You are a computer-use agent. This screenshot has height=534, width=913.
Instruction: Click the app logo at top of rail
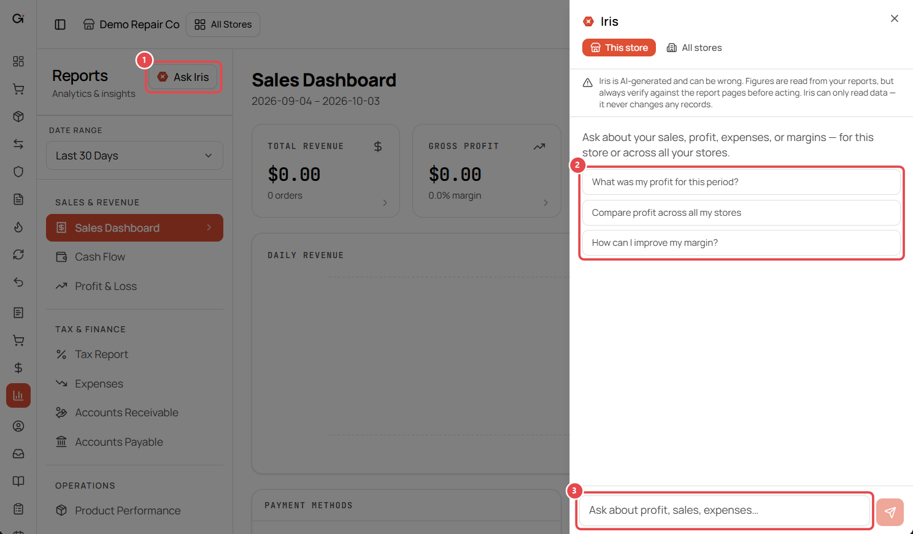pyautogui.click(x=18, y=18)
